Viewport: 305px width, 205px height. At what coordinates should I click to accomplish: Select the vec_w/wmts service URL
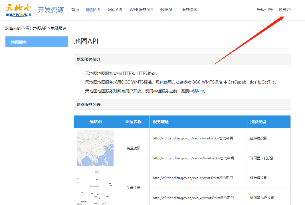pyautogui.click(x=193, y=158)
